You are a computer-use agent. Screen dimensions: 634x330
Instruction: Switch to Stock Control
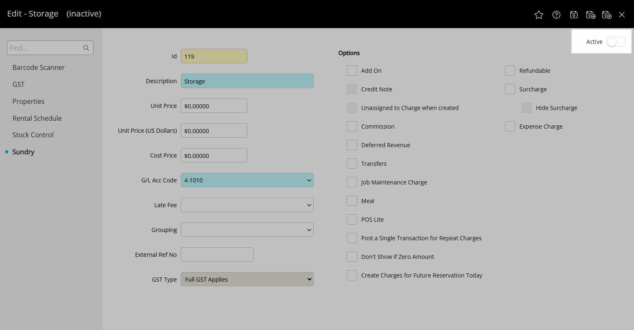tap(33, 135)
